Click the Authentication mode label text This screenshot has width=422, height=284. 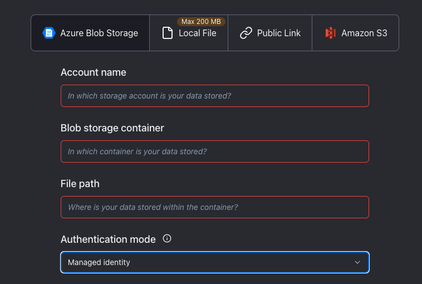pos(108,239)
